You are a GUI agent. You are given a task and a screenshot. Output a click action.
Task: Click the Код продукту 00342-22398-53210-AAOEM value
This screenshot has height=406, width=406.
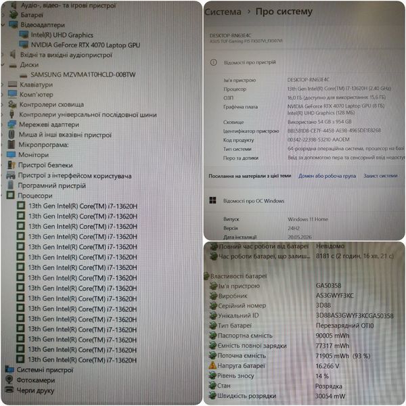[319, 140]
